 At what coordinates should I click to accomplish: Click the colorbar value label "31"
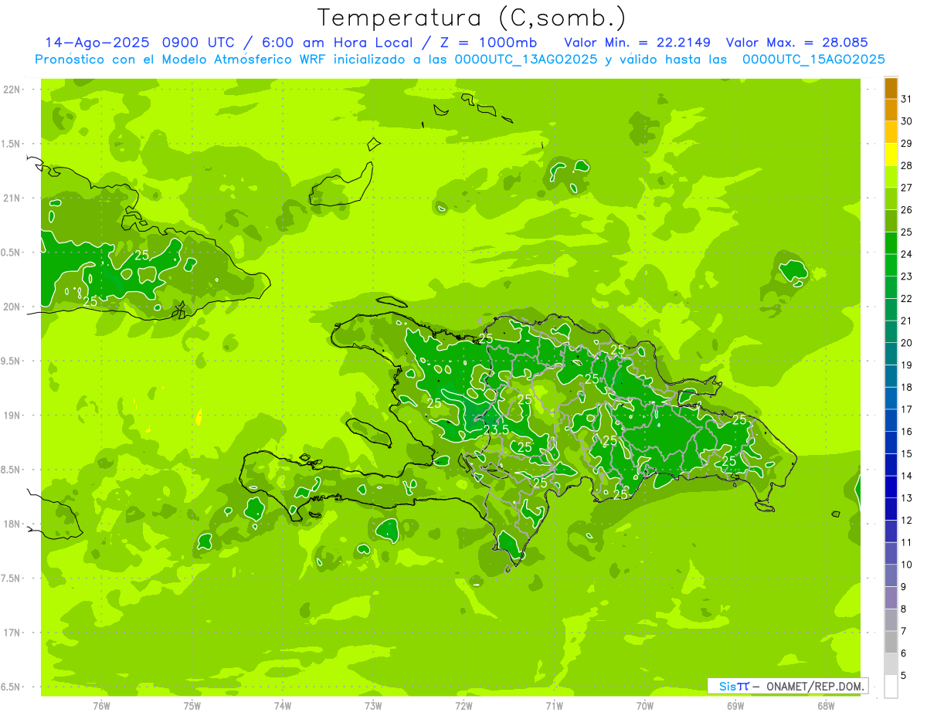coord(907,99)
